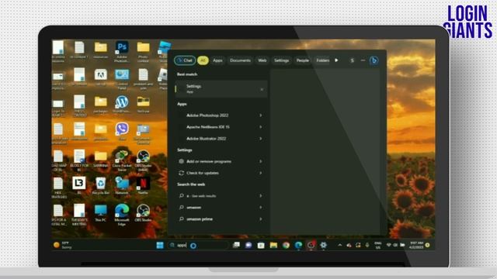497x279 pixels.
Task: Open Chat app on the taskbar
Action: pyautogui.click(x=248, y=245)
